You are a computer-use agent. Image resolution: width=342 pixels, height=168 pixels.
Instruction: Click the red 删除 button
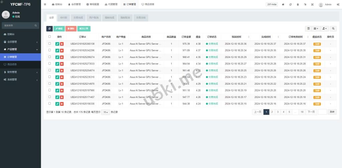pos(71,29)
